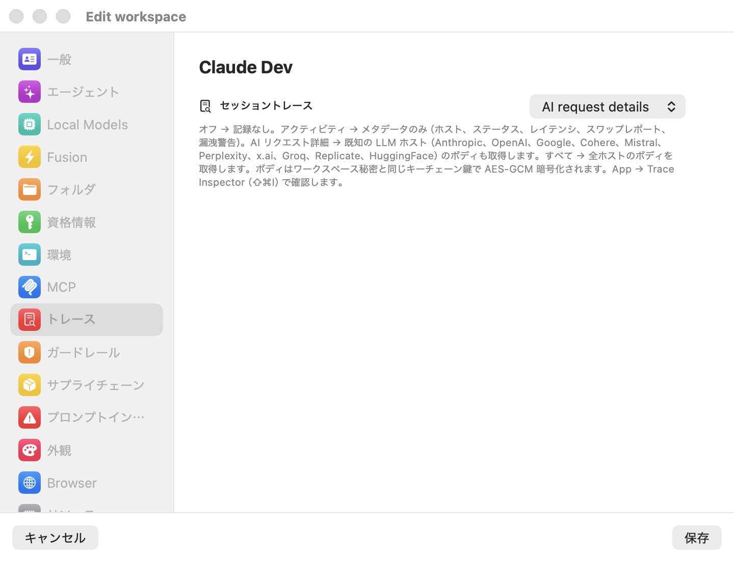Open プロンプトイン… sidebar item

(87, 417)
